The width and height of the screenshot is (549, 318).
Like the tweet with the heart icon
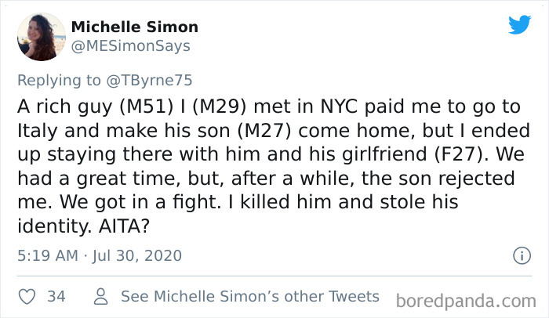click(x=25, y=297)
